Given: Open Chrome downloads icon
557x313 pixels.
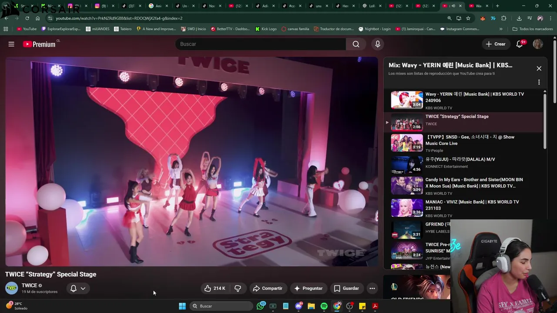Looking at the screenshot, I should 519,18.
